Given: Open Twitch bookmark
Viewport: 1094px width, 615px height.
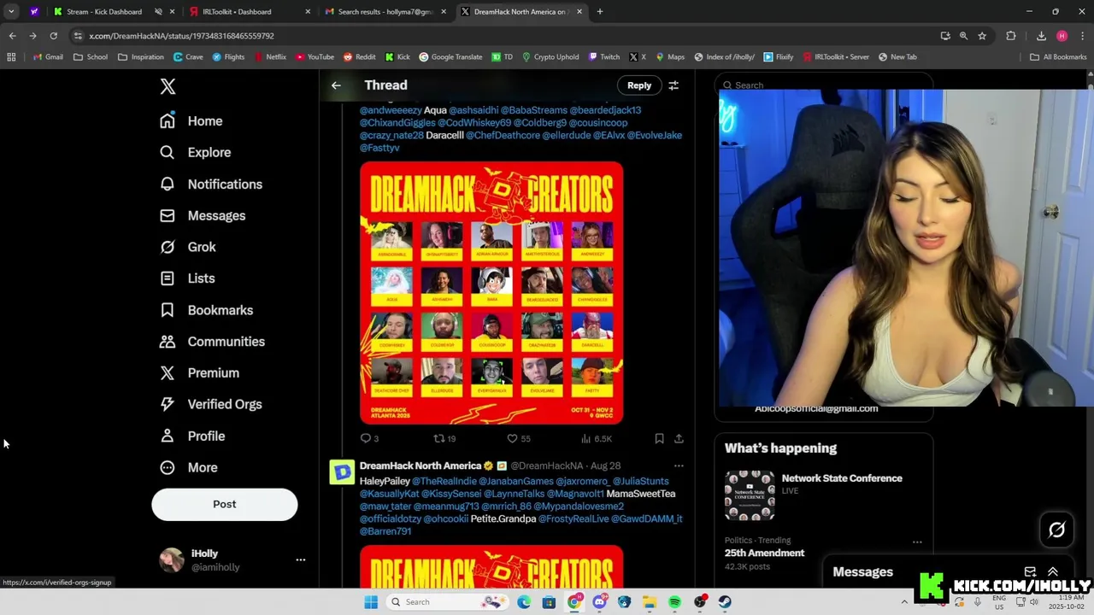Looking at the screenshot, I should pos(604,56).
